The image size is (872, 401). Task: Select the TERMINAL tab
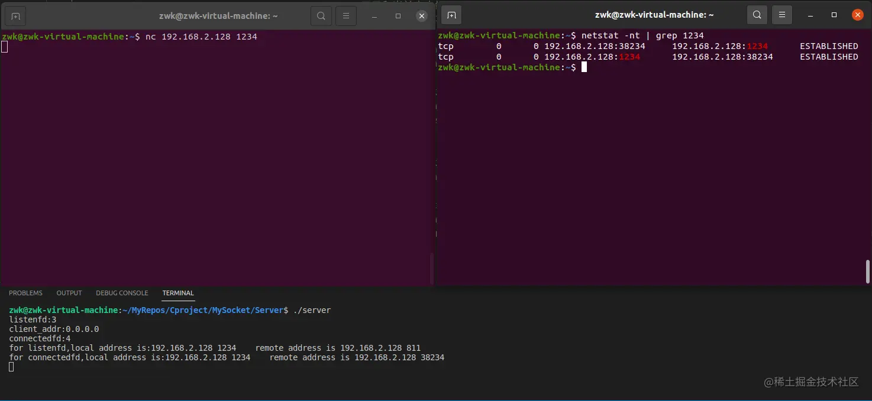click(178, 293)
